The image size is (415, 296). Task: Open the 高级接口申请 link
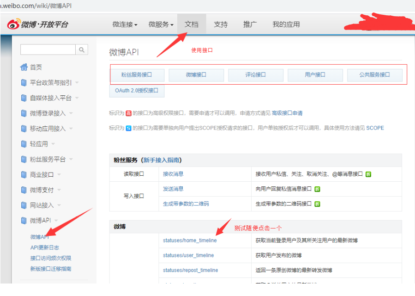pyautogui.click(x=287, y=113)
